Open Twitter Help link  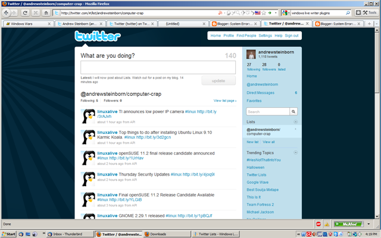(279, 36)
